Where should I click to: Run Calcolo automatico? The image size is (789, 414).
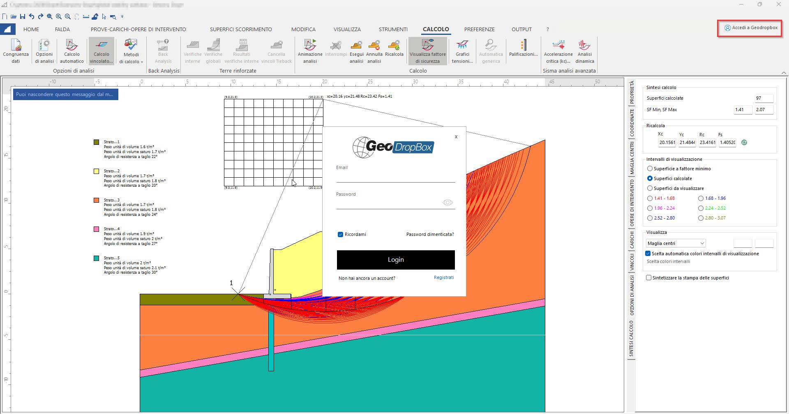71,50
